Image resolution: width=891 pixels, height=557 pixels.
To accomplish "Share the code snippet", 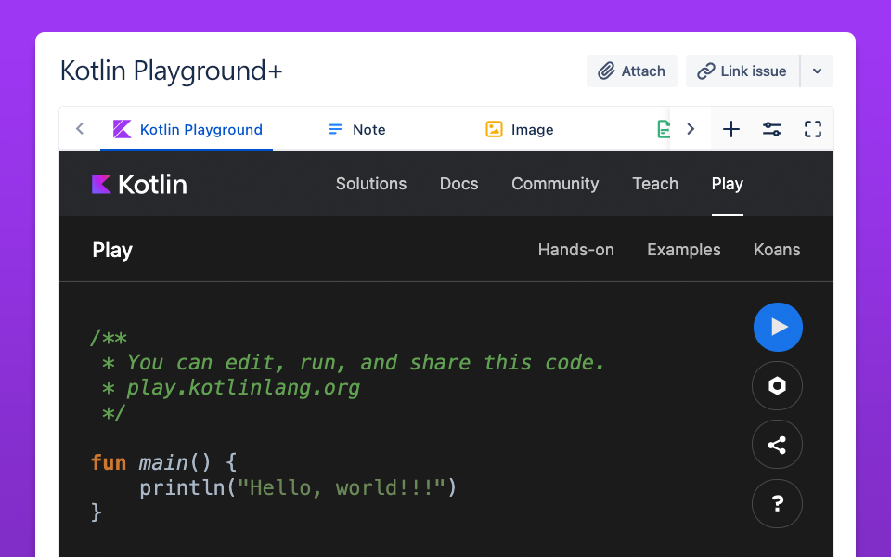I will (x=777, y=445).
